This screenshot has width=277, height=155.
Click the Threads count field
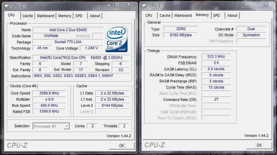(124, 126)
